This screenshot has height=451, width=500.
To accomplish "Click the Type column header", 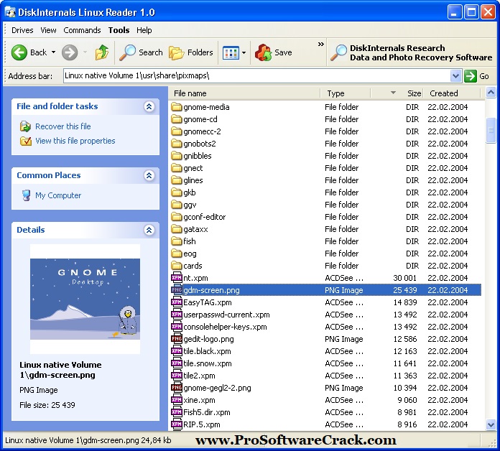I will (x=346, y=93).
